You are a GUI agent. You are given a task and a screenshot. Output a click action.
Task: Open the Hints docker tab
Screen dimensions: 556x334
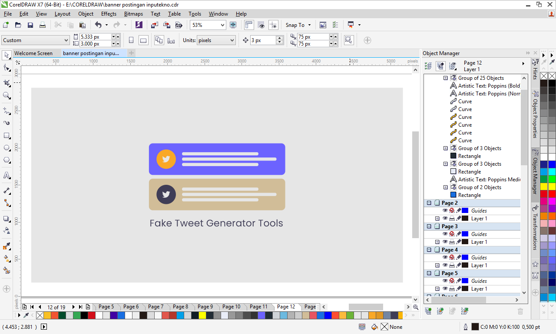coord(535,70)
